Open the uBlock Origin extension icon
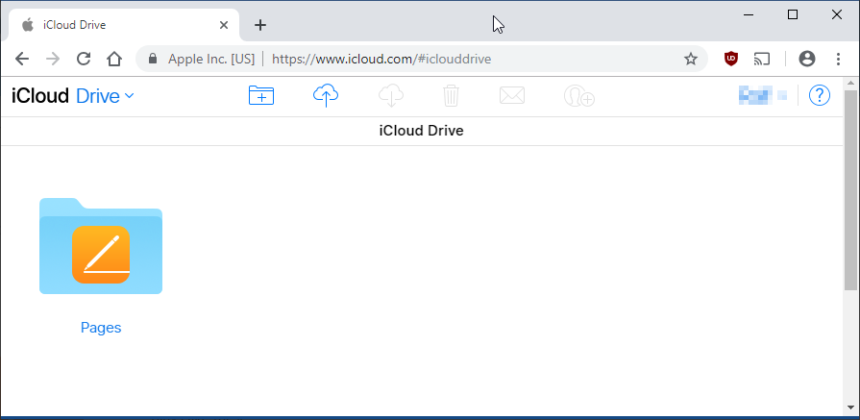The width and height of the screenshot is (860, 420). coord(730,59)
